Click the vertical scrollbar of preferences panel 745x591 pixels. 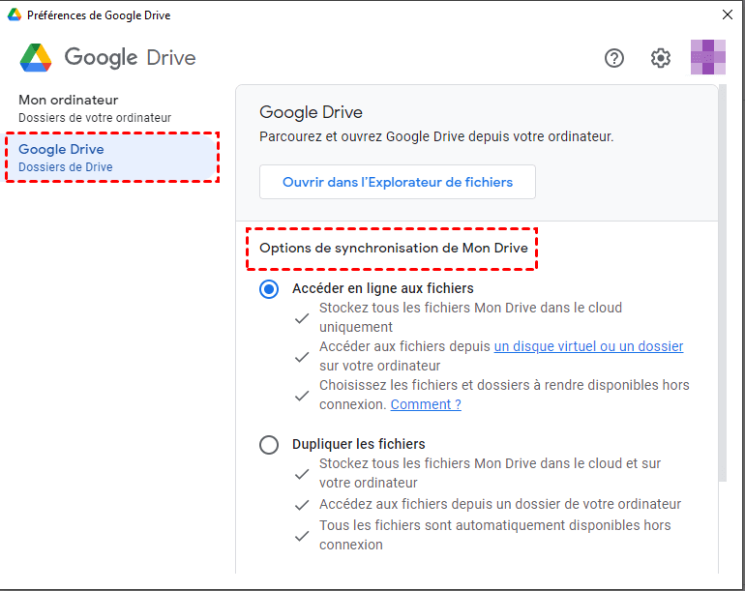coord(723,283)
